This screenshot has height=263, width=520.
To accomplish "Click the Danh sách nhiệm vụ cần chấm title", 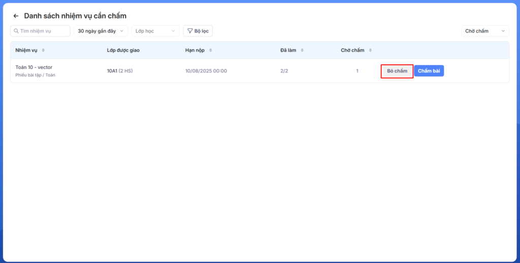I will point(75,16).
